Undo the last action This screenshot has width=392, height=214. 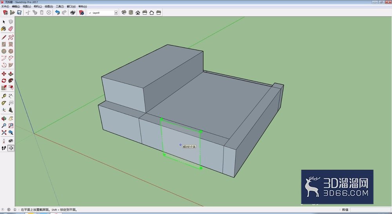[58, 13]
